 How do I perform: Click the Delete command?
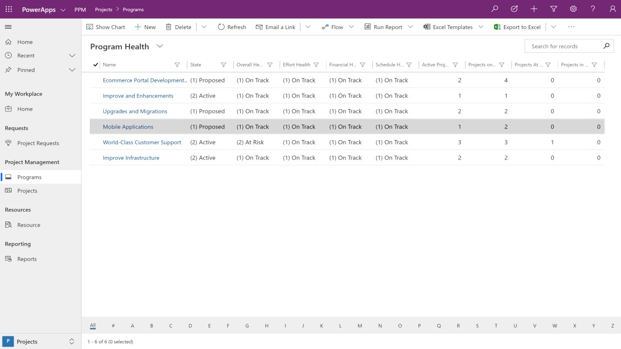(179, 27)
